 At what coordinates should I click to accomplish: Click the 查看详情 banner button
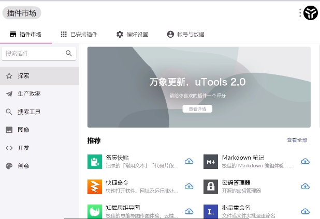[x=197, y=109]
